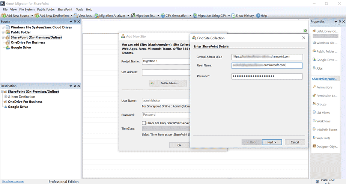Viewport: 346px width, 184px height.
Task: Open Add New Source dropdown arrow
Action: 32,16
